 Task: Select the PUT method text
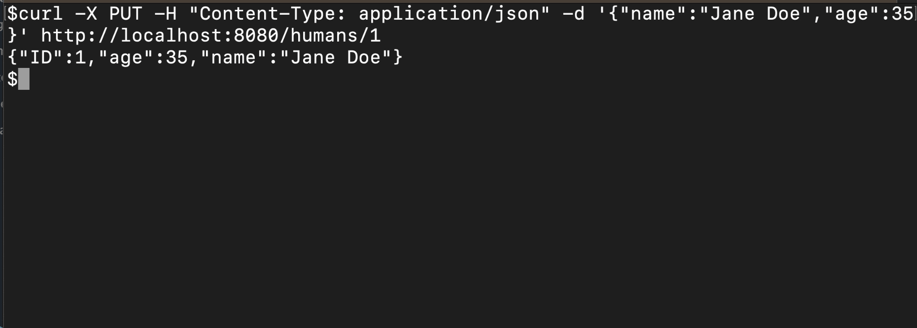coord(126,14)
